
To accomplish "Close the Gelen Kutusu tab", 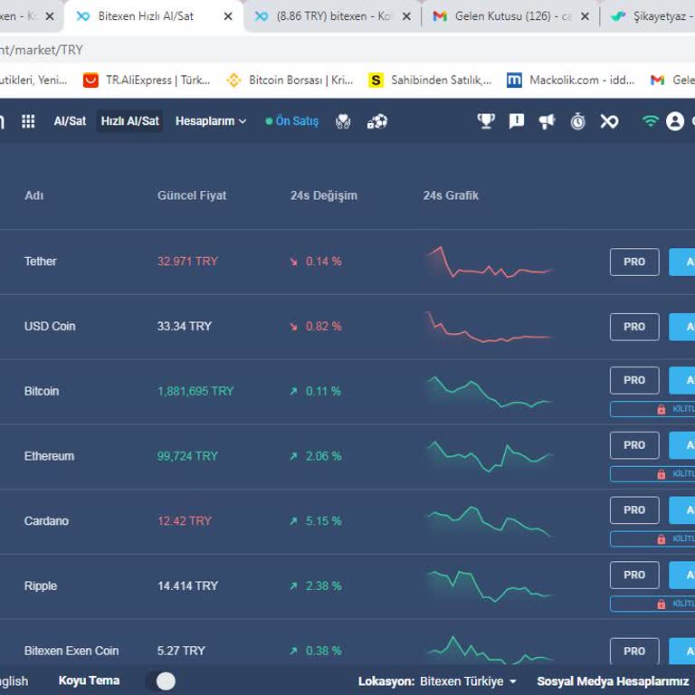I will coord(586,16).
